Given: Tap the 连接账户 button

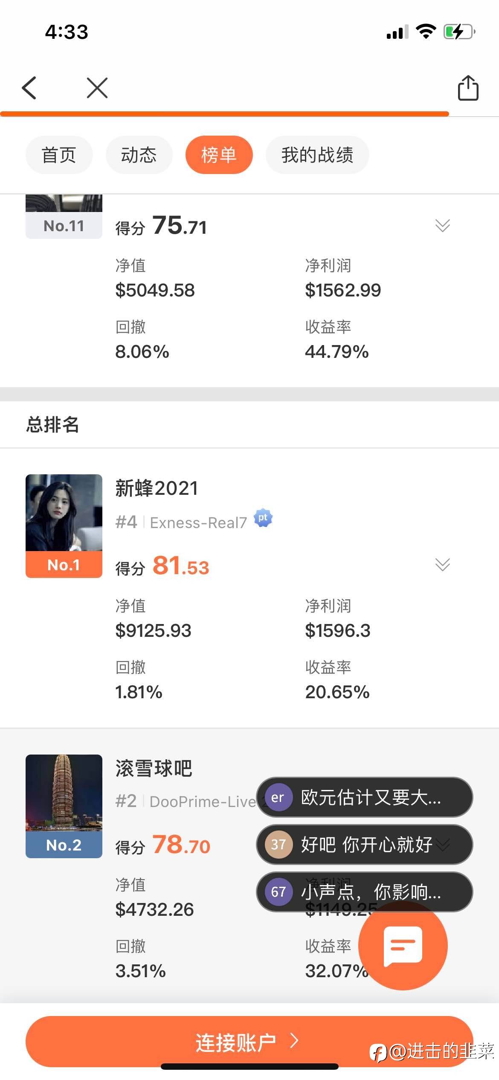Looking at the screenshot, I should 249,1042.
